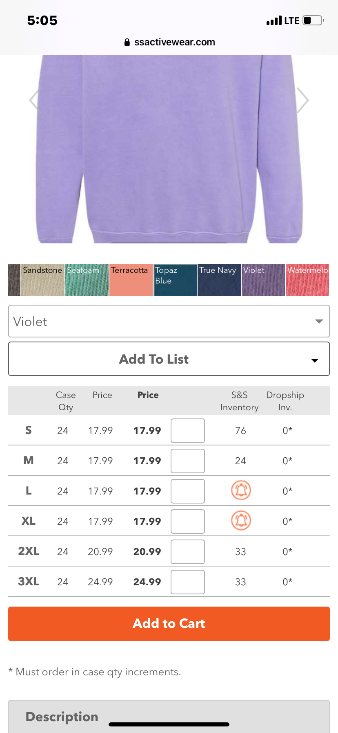Select the Sandstone color swatch

click(x=42, y=279)
